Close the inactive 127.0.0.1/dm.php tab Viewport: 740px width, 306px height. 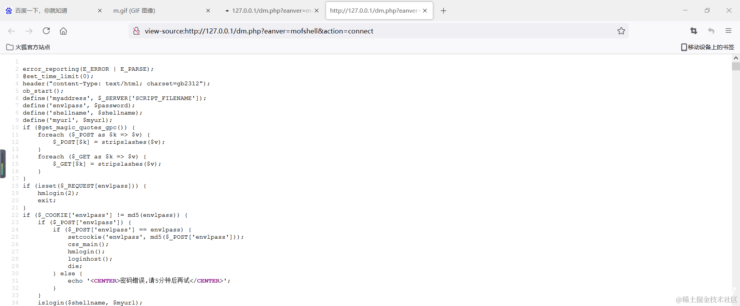(x=316, y=11)
